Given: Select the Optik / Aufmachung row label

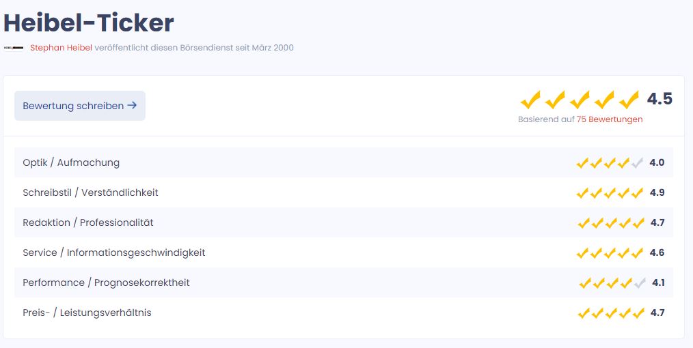Looking at the screenshot, I should pyautogui.click(x=71, y=162).
